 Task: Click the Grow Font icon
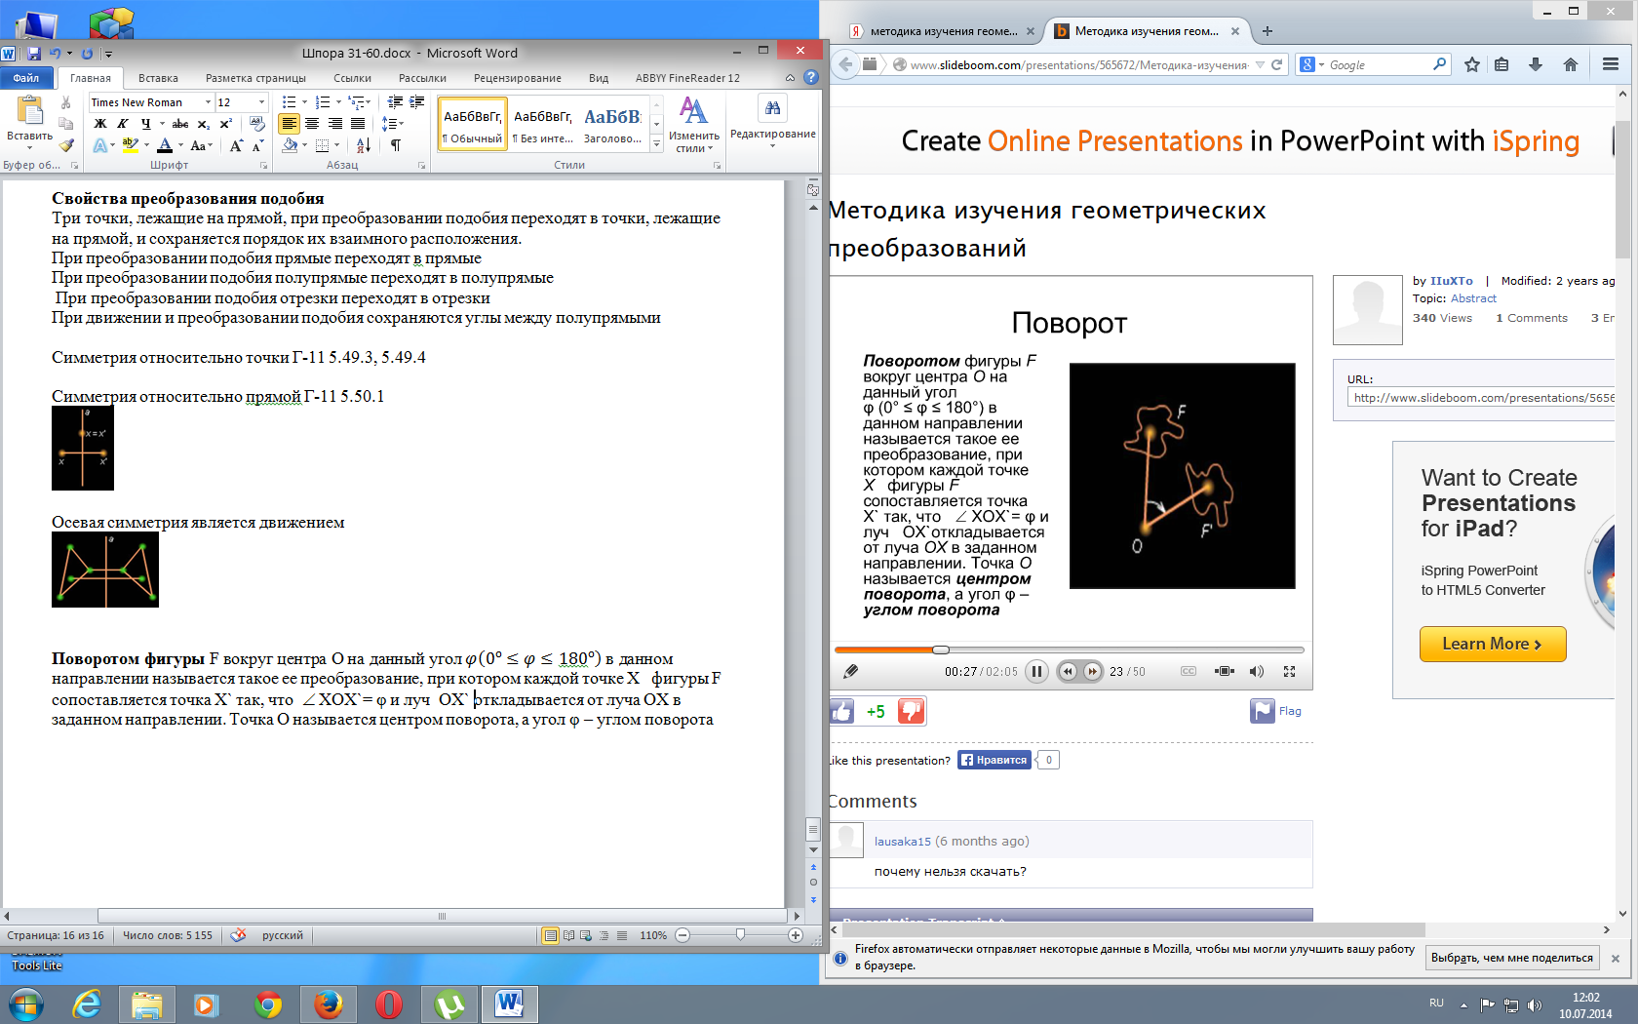[236, 145]
